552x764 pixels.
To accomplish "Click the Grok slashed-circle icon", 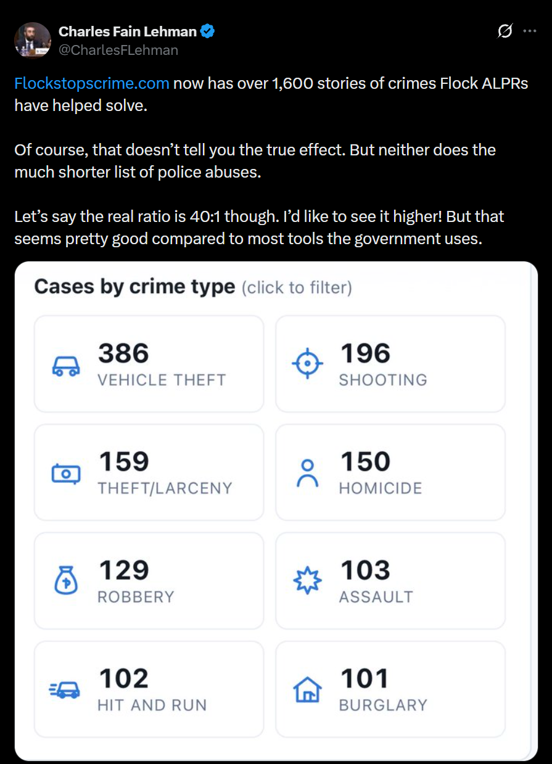I will pyautogui.click(x=505, y=31).
